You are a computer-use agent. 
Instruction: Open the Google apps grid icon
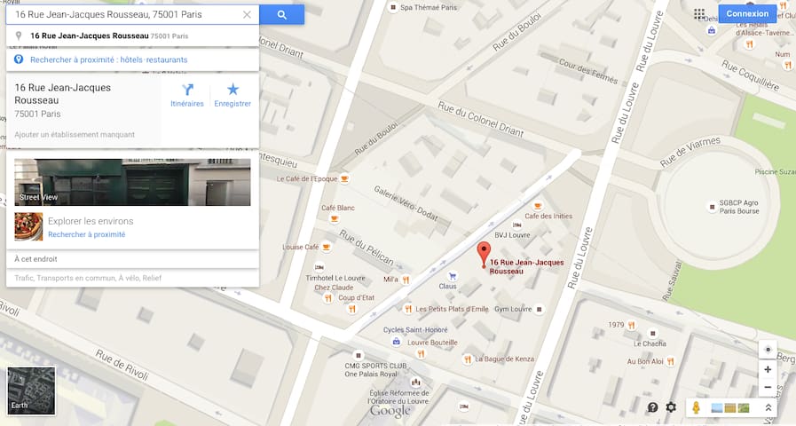point(699,13)
